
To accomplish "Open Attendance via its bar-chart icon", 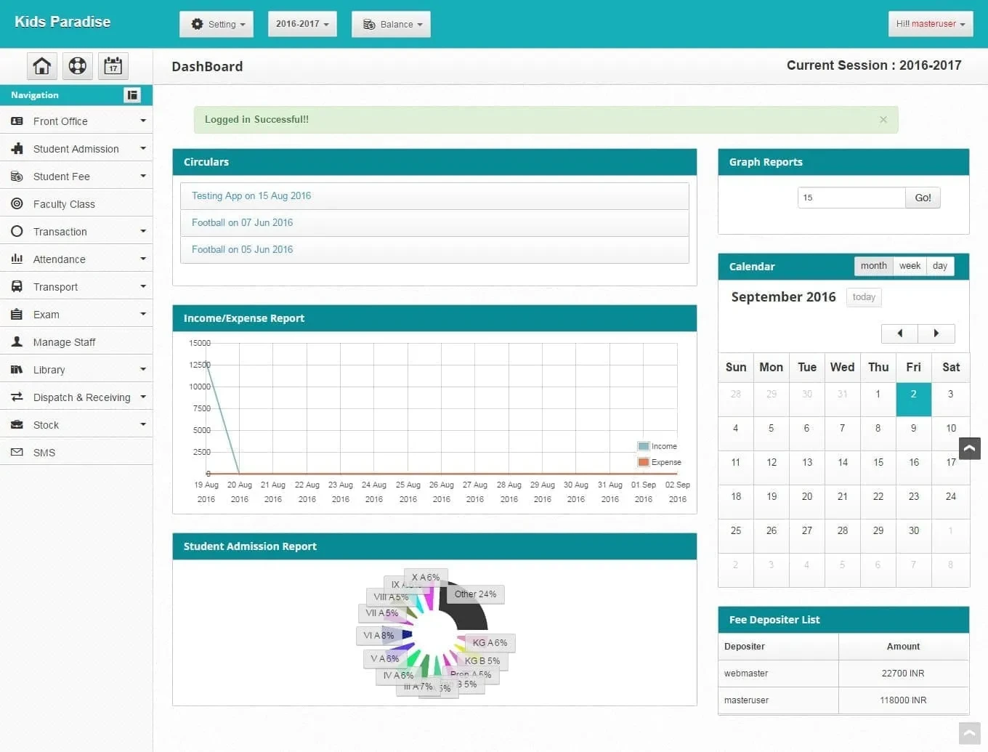I will coord(17,259).
